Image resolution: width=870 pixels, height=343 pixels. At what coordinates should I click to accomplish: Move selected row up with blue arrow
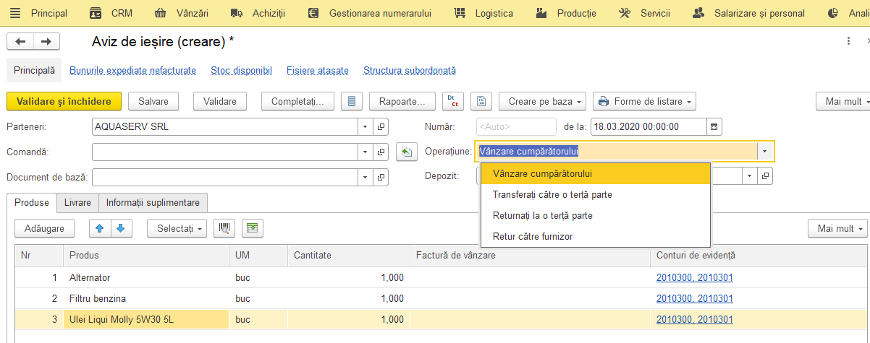coord(100,228)
